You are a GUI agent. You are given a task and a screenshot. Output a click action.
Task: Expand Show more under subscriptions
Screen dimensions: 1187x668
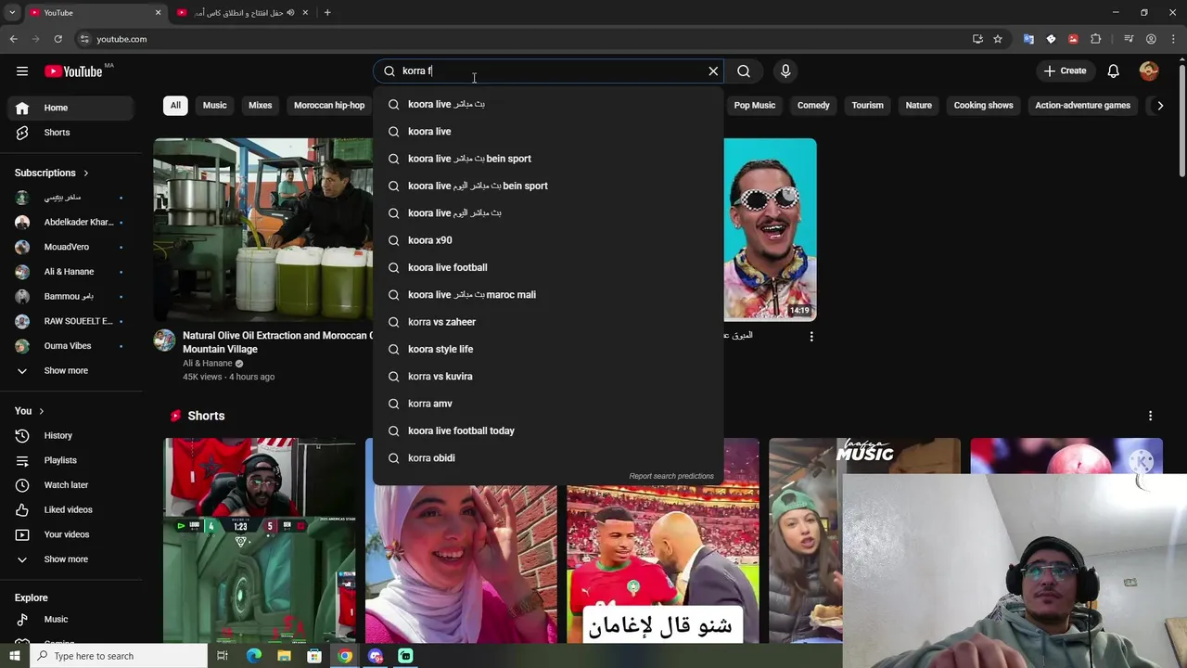tap(72, 370)
